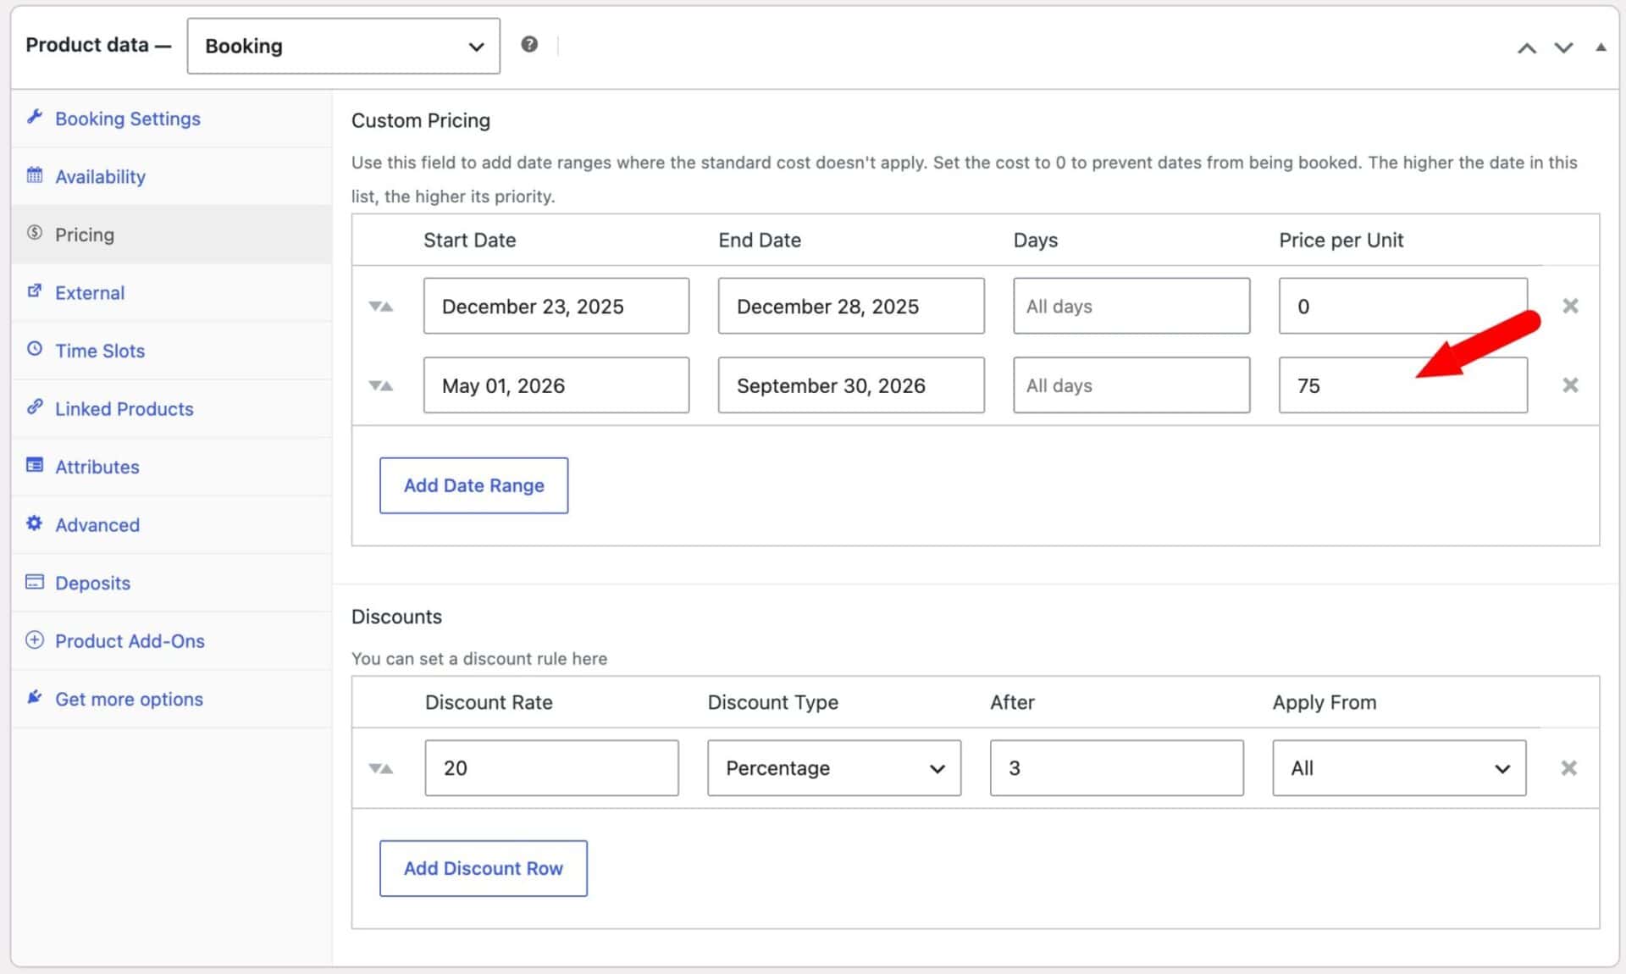
Task: Open the Product data type dropdown
Action: 343,46
